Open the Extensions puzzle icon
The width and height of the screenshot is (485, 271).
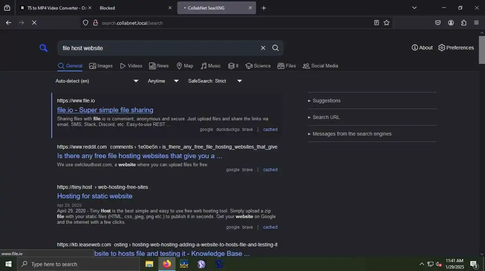click(464, 23)
